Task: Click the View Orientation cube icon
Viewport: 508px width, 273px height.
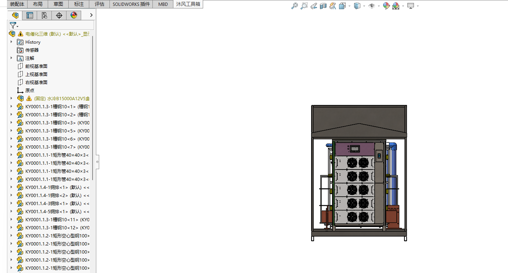Action: (x=342, y=6)
